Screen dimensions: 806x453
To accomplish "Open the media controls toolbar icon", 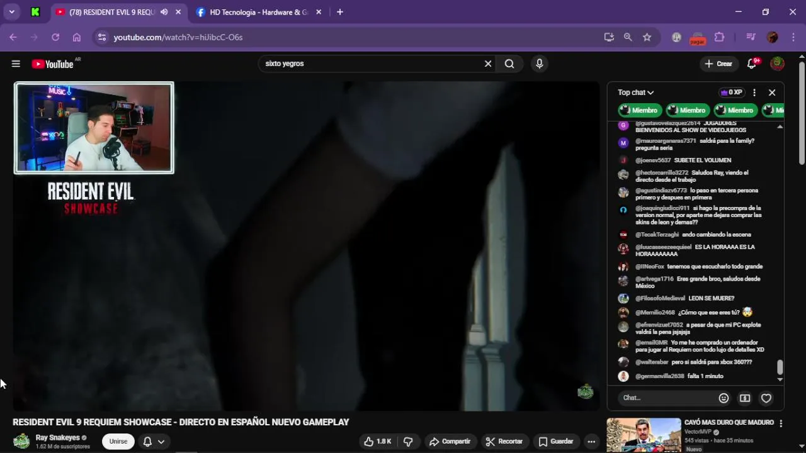I will click(751, 37).
